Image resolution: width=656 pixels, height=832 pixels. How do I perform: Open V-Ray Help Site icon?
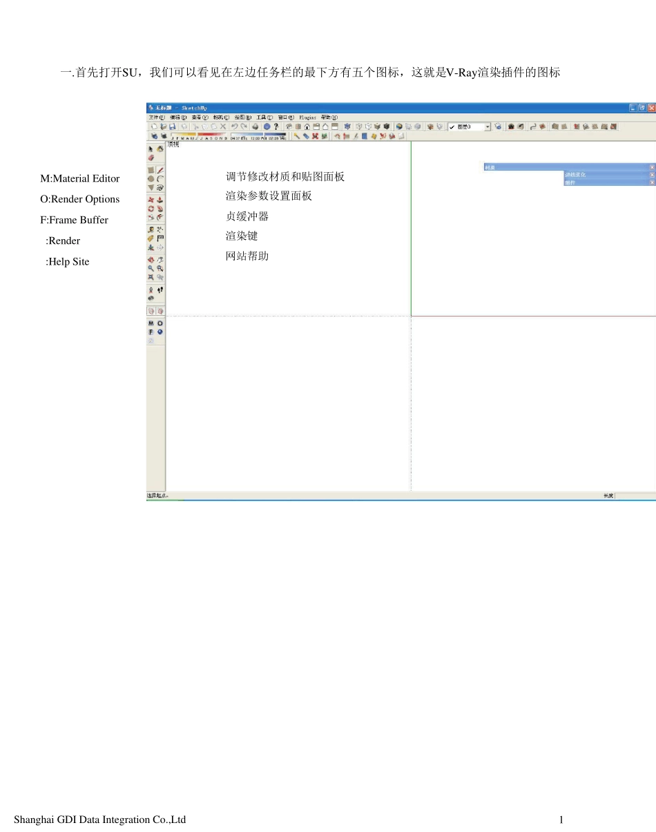pyautogui.click(x=151, y=341)
